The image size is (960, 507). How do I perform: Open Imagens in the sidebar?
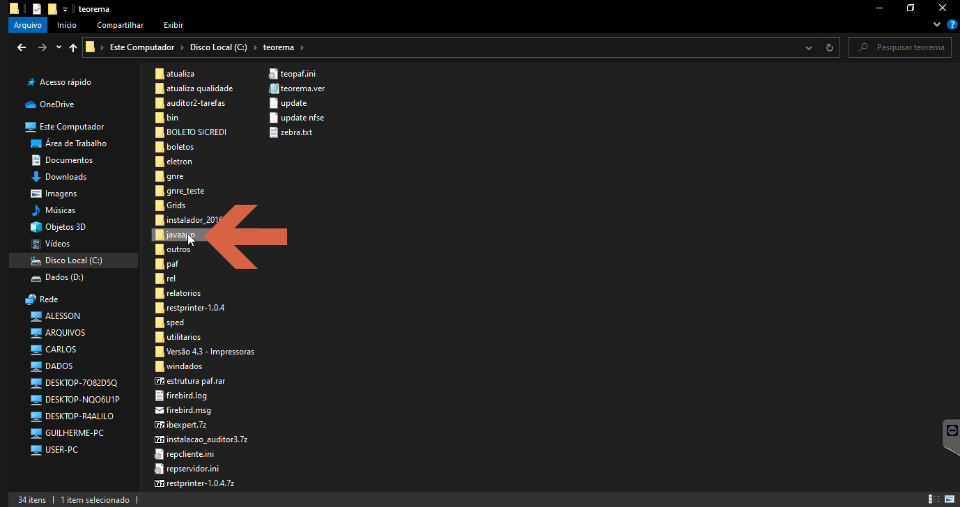[61, 194]
